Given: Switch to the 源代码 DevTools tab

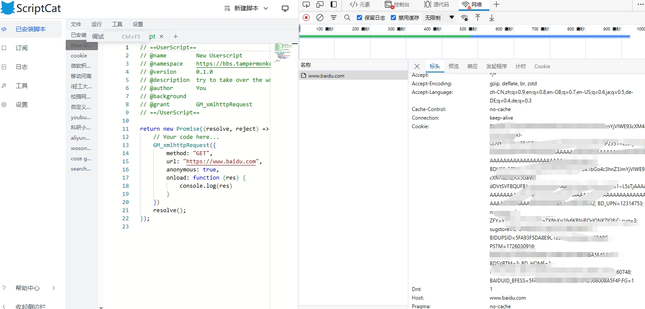Looking at the screenshot, I should pos(436,4).
